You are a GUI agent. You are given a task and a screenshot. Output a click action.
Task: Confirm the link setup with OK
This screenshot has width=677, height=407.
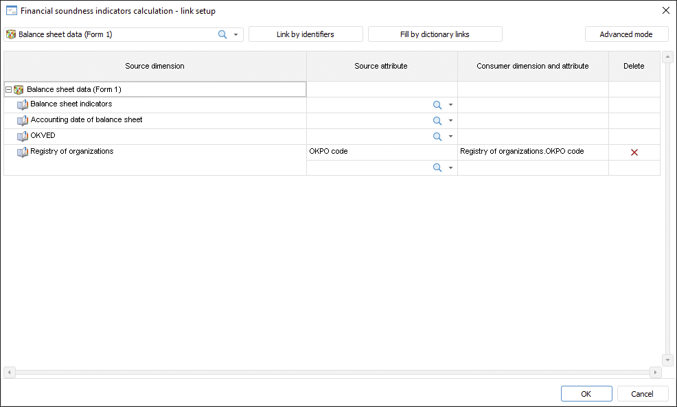[586, 394]
